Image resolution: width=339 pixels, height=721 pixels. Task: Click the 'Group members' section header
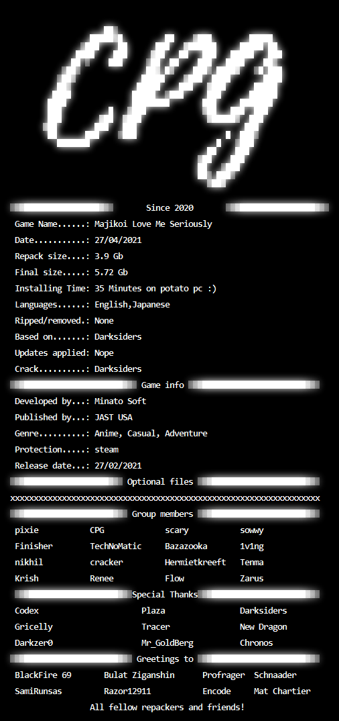click(x=162, y=514)
